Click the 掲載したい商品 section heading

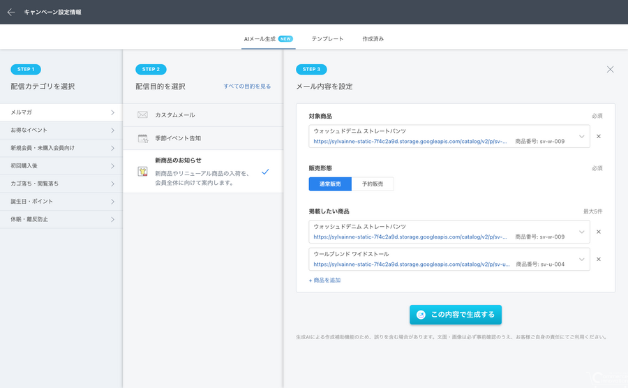click(329, 211)
